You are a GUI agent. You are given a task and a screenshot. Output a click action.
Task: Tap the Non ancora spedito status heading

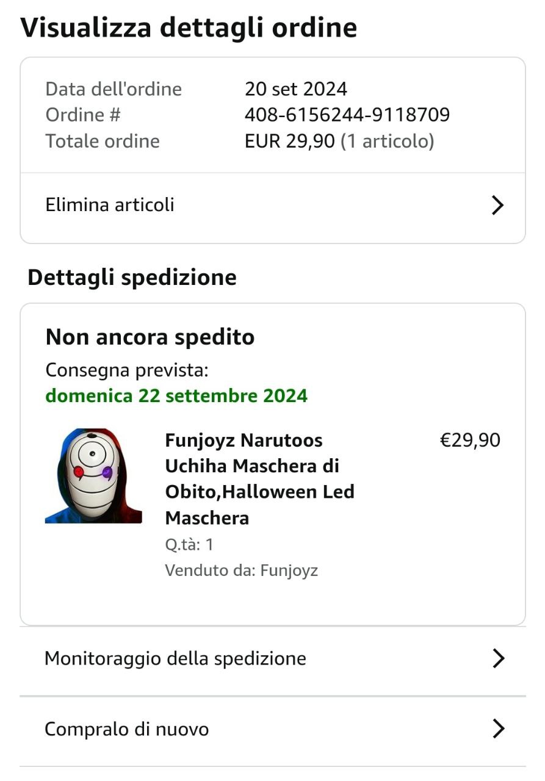click(x=150, y=337)
